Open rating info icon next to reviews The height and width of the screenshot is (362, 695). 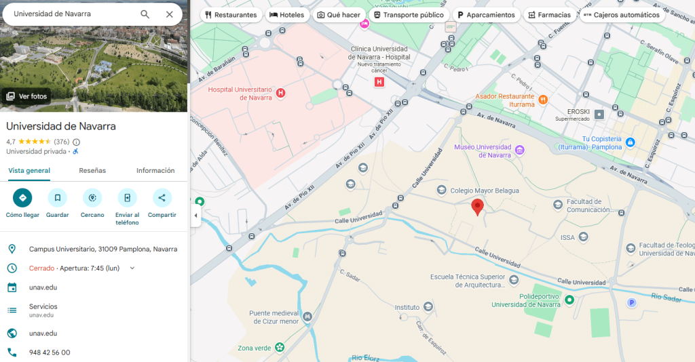click(76, 142)
